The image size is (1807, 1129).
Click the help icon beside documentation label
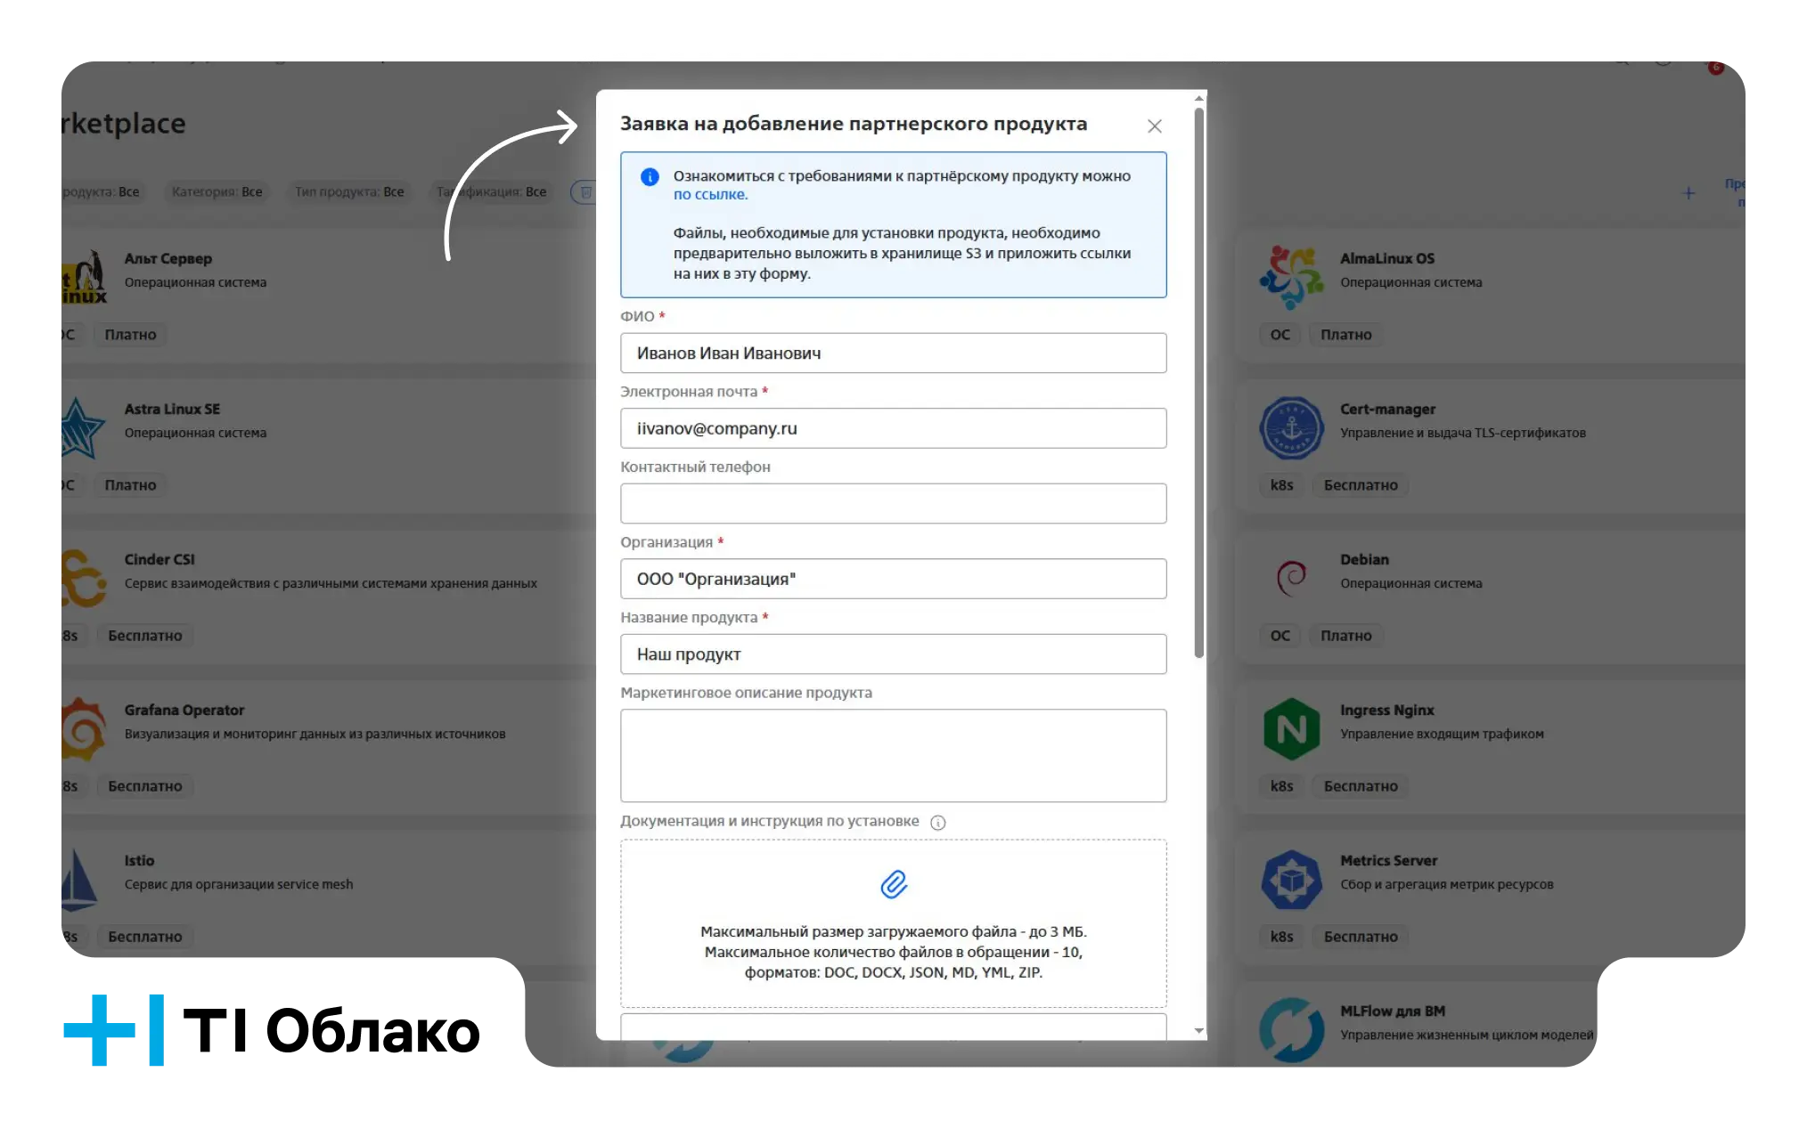937,823
